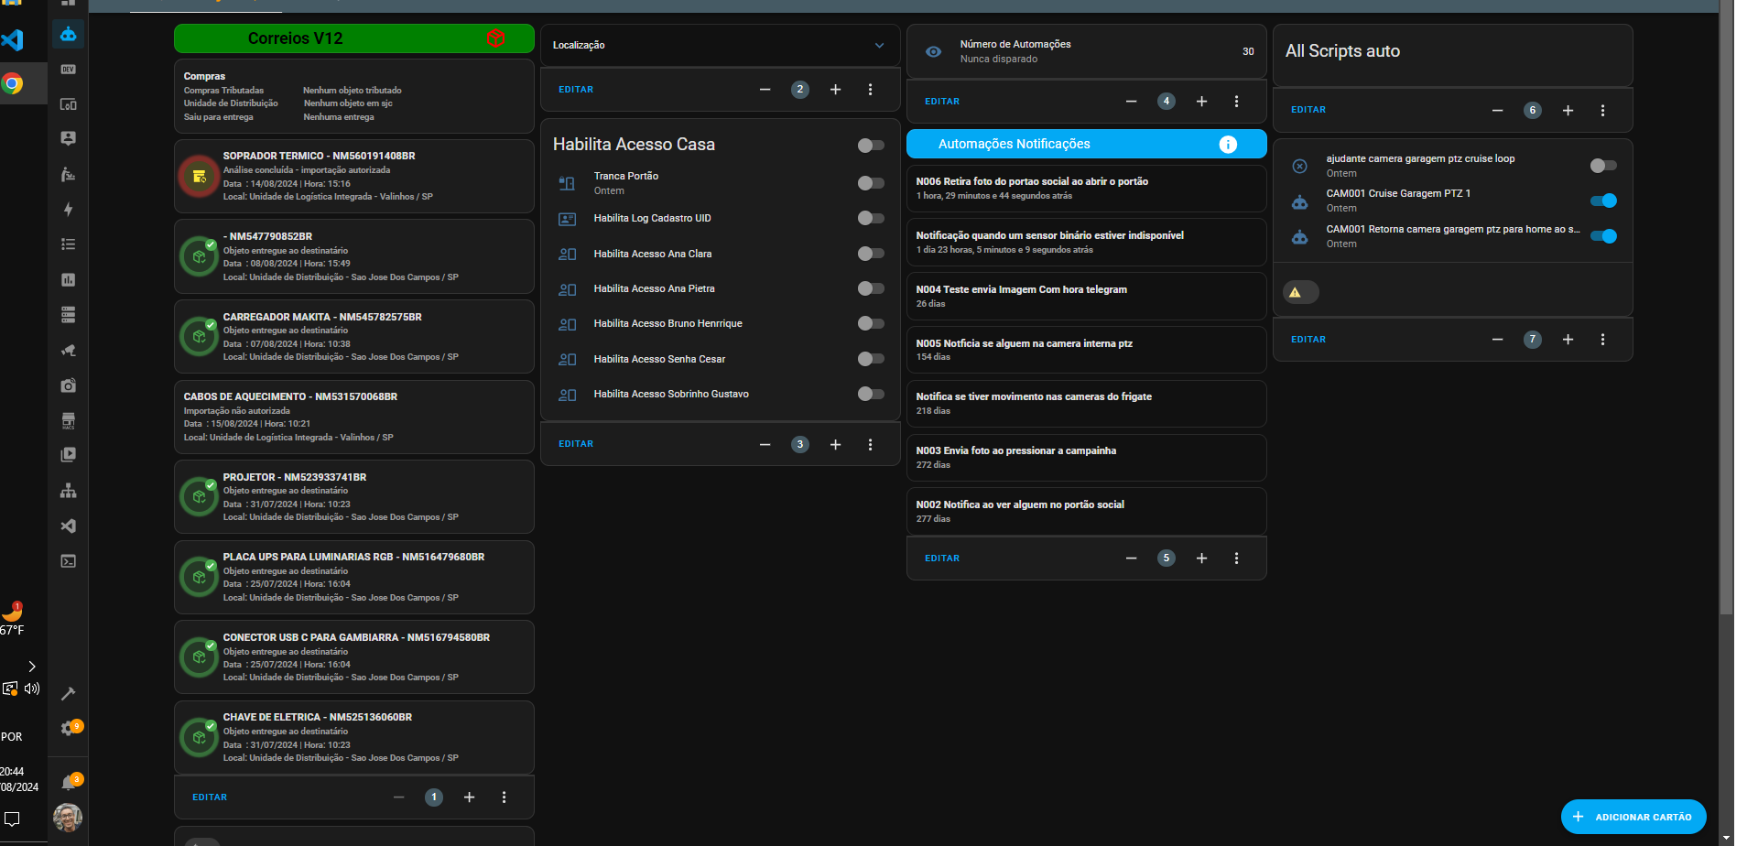
Task: Open the robot dashboard in the sidebar
Action: (x=69, y=35)
